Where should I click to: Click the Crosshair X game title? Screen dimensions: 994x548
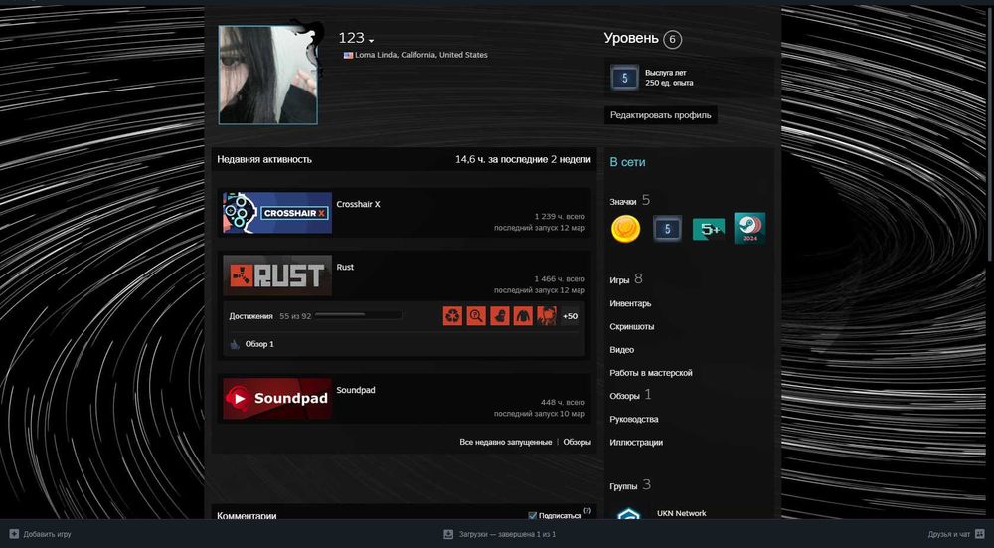click(358, 204)
